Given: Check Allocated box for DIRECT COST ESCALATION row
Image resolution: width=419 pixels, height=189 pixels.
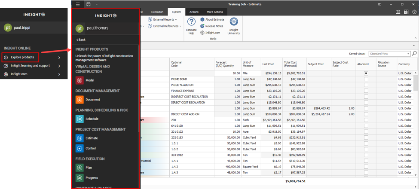Looking at the screenshot, I should (x=366, y=103).
